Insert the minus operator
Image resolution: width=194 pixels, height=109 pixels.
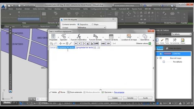click(64, 44)
